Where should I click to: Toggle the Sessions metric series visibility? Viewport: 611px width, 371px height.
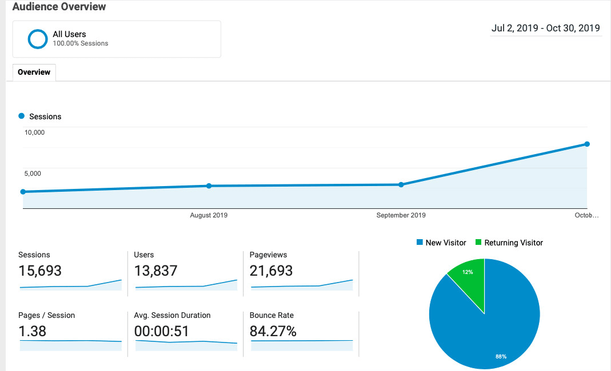[x=40, y=116]
